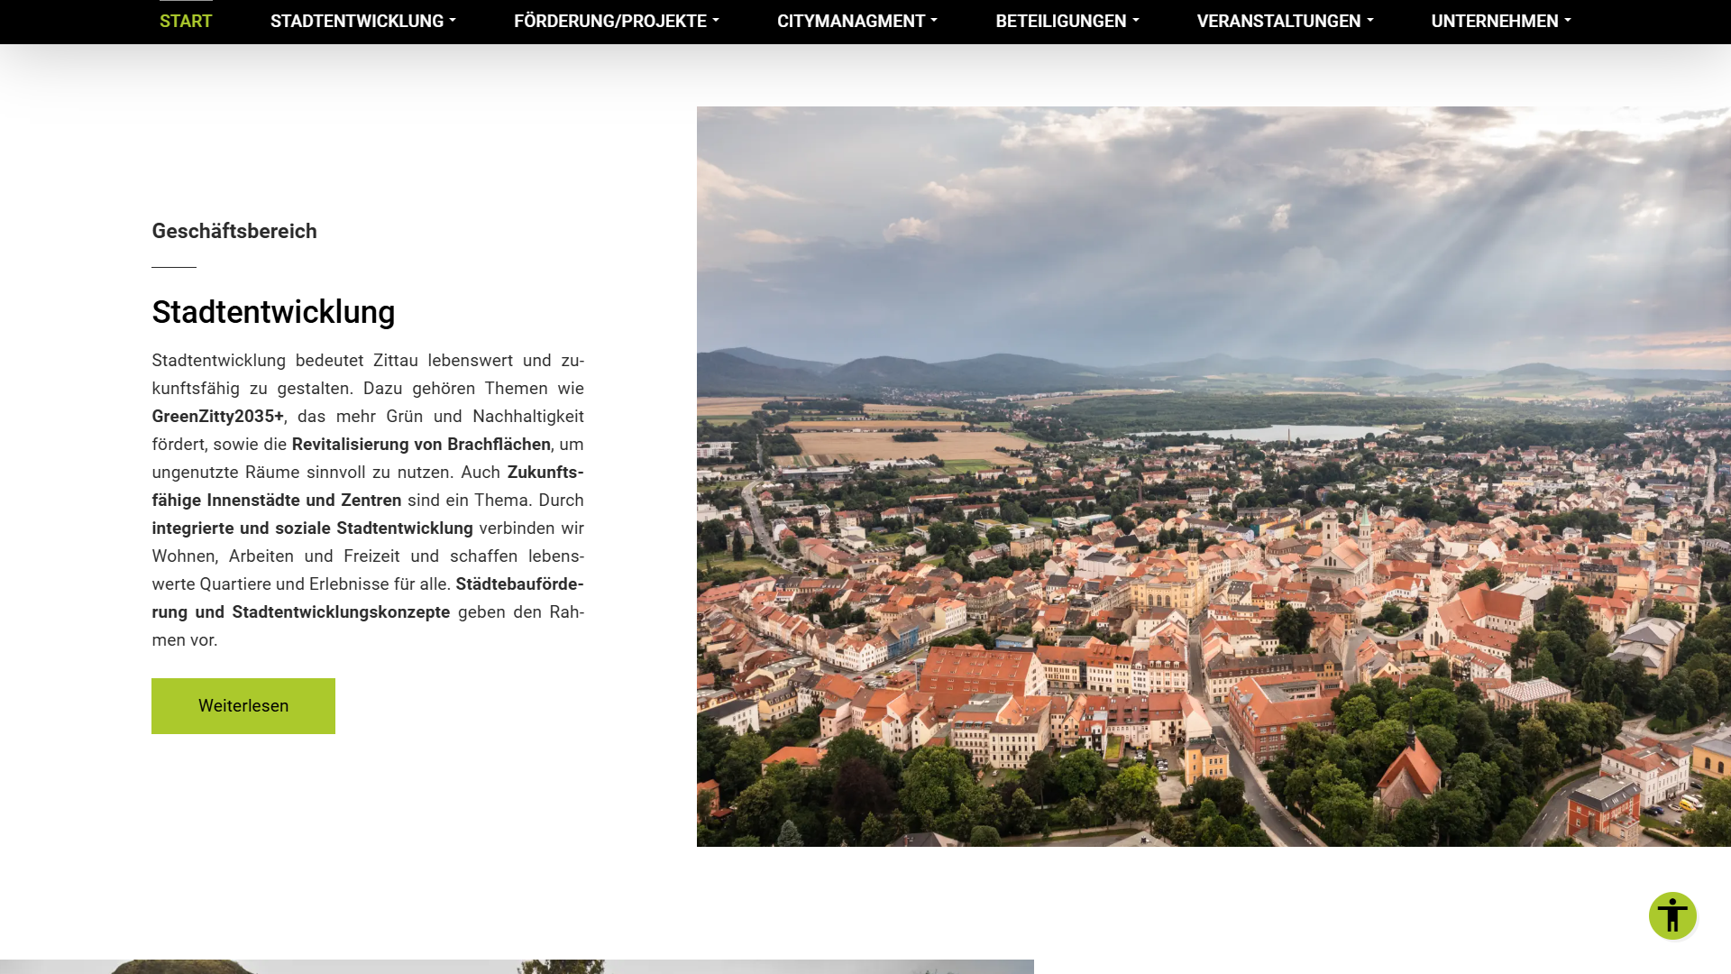
Task: Expand the VERANSTALTUNGEN dropdown caret
Action: (x=1370, y=21)
